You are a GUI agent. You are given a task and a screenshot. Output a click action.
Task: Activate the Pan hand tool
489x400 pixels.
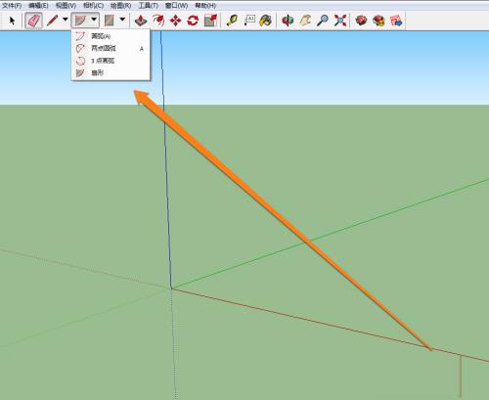pos(305,21)
